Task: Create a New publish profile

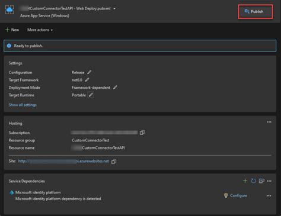Action: [12, 30]
